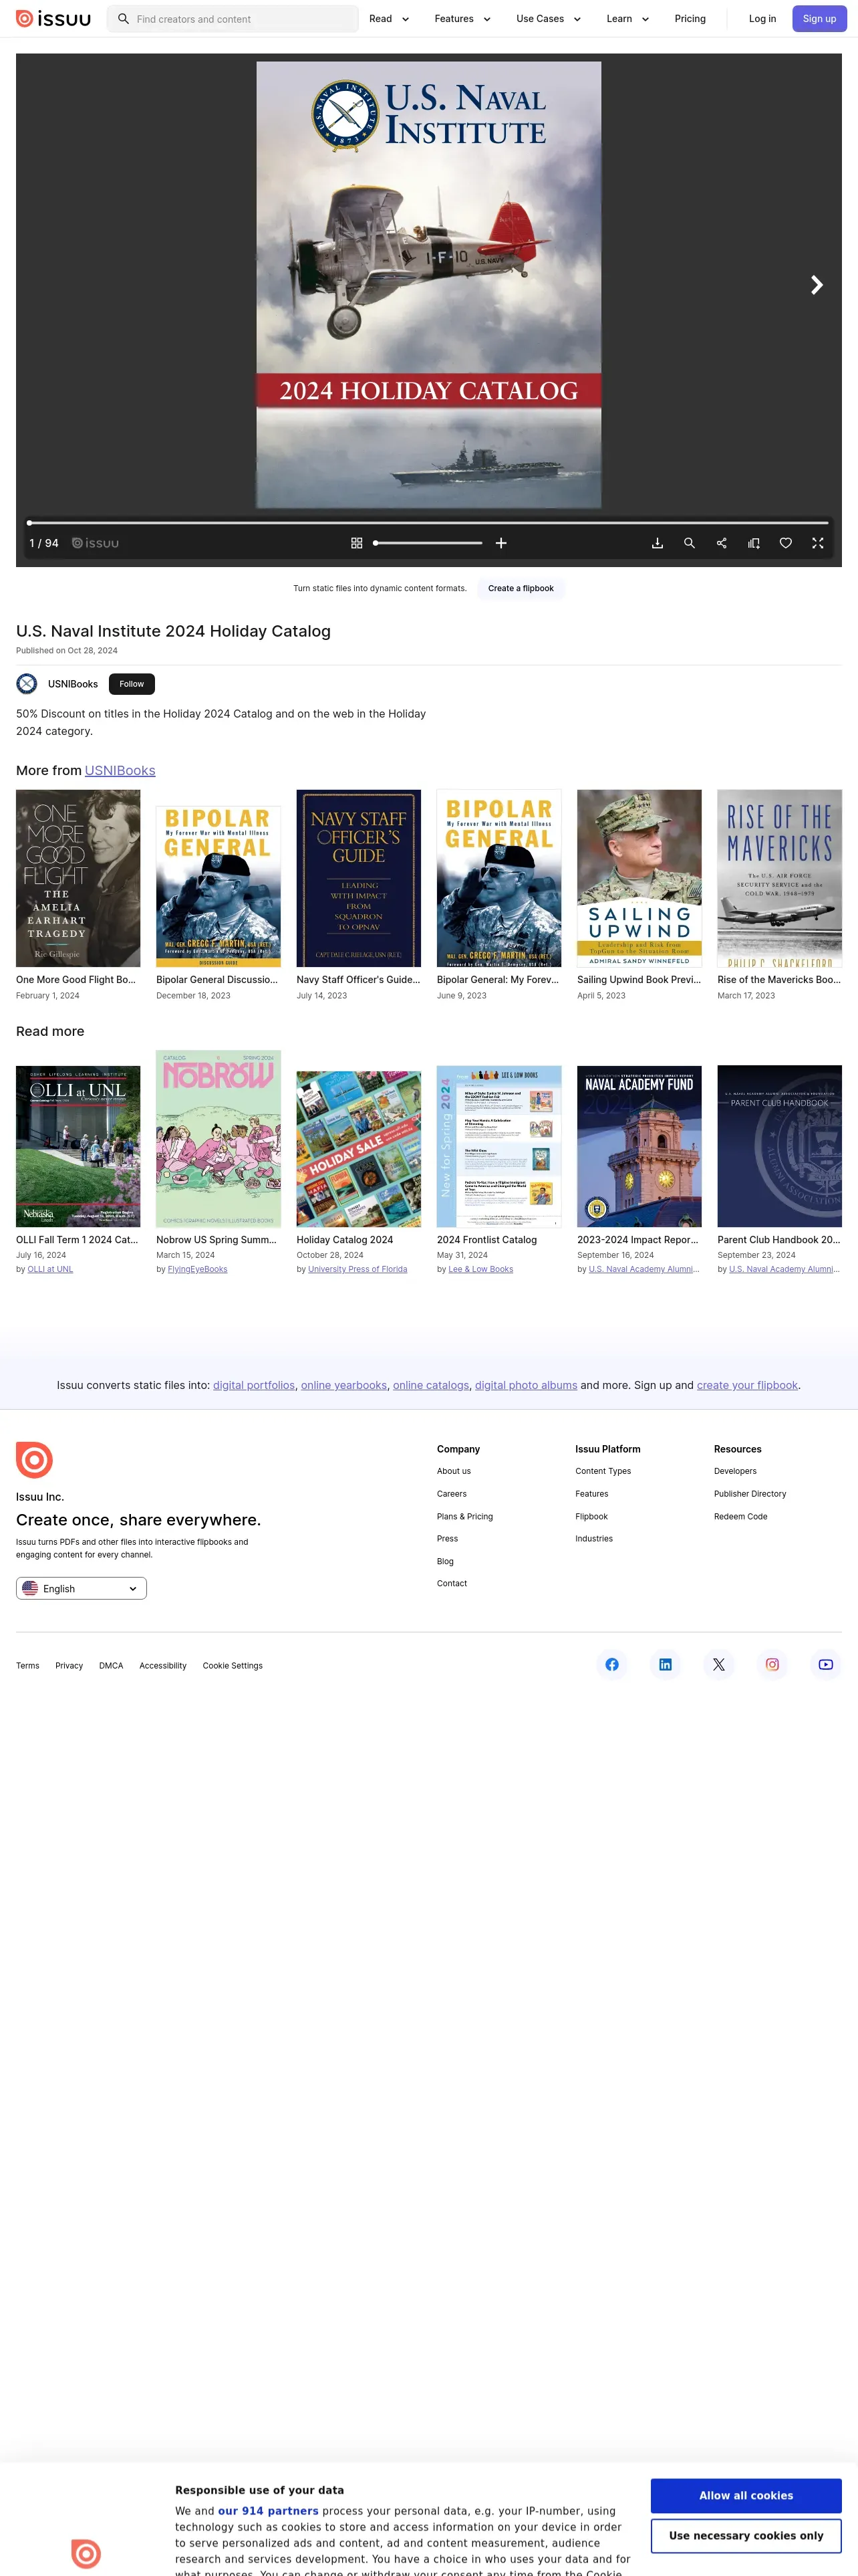
Task: Click the USNIBooks publisher avatar
Action: (x=27, y=684)
